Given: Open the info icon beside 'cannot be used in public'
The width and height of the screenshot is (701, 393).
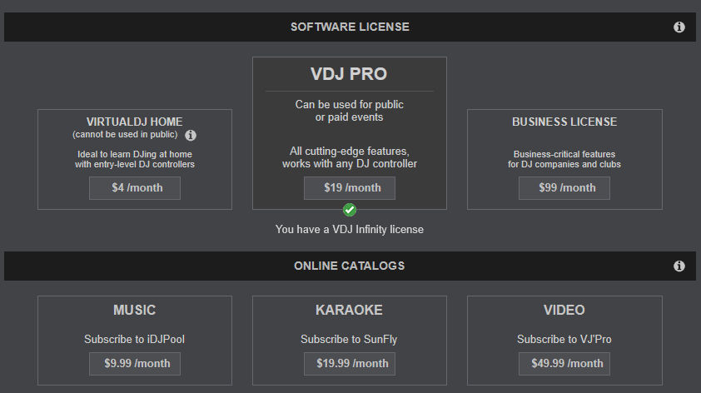Looking at the screenshot, I should tap(191, 135).
